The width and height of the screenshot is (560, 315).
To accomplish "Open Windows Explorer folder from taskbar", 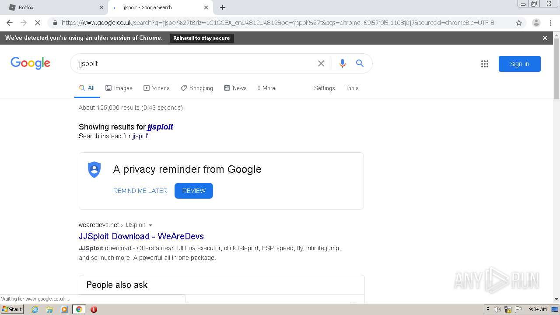I will (49, 309).
